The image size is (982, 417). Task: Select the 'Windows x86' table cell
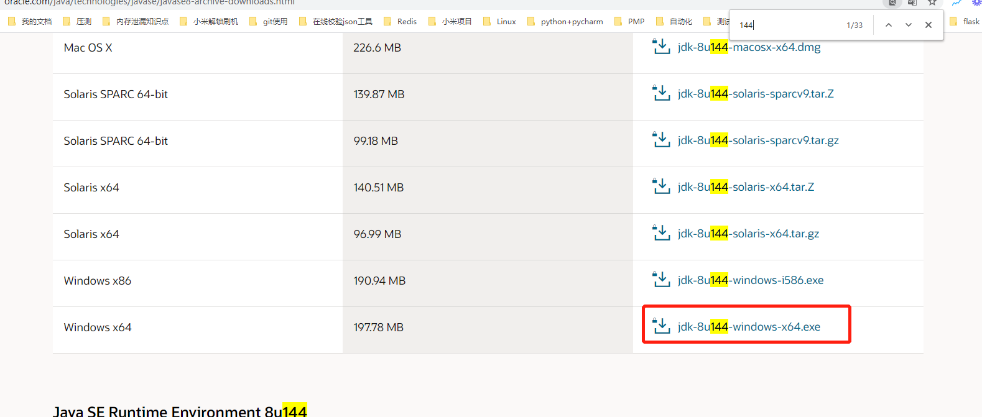coord(198,283)
